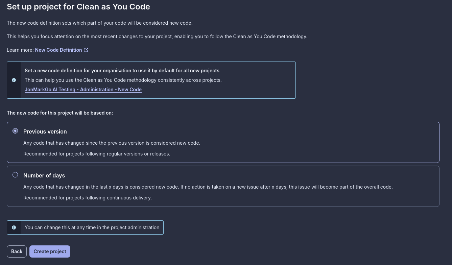Click the change-anytime project administration notice text
452x265 pixels.
click(92, 227)
